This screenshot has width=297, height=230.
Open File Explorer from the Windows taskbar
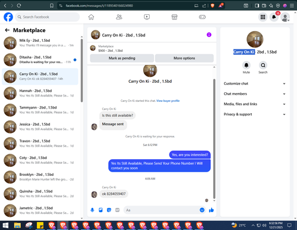tap(17, 225)
